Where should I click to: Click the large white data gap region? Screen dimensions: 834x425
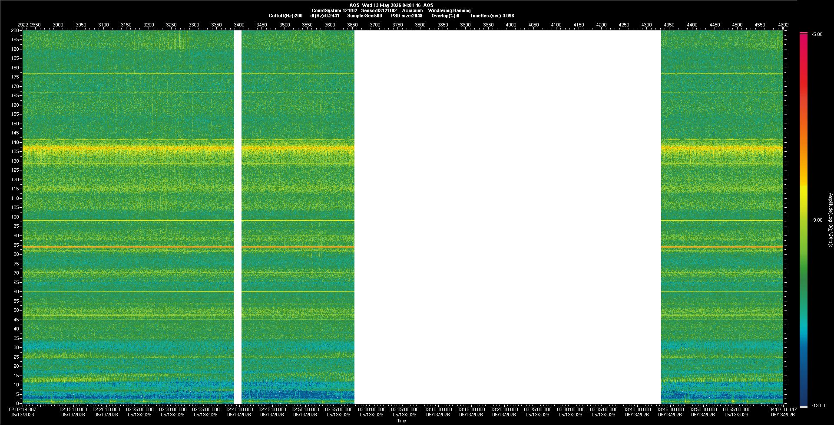508,217
